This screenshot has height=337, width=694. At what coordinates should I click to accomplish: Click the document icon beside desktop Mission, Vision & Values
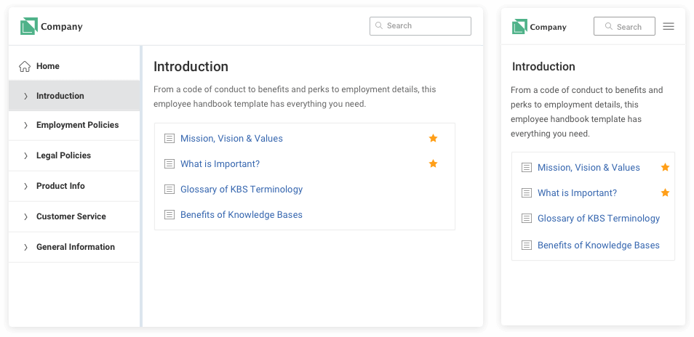tap(169, 139)
